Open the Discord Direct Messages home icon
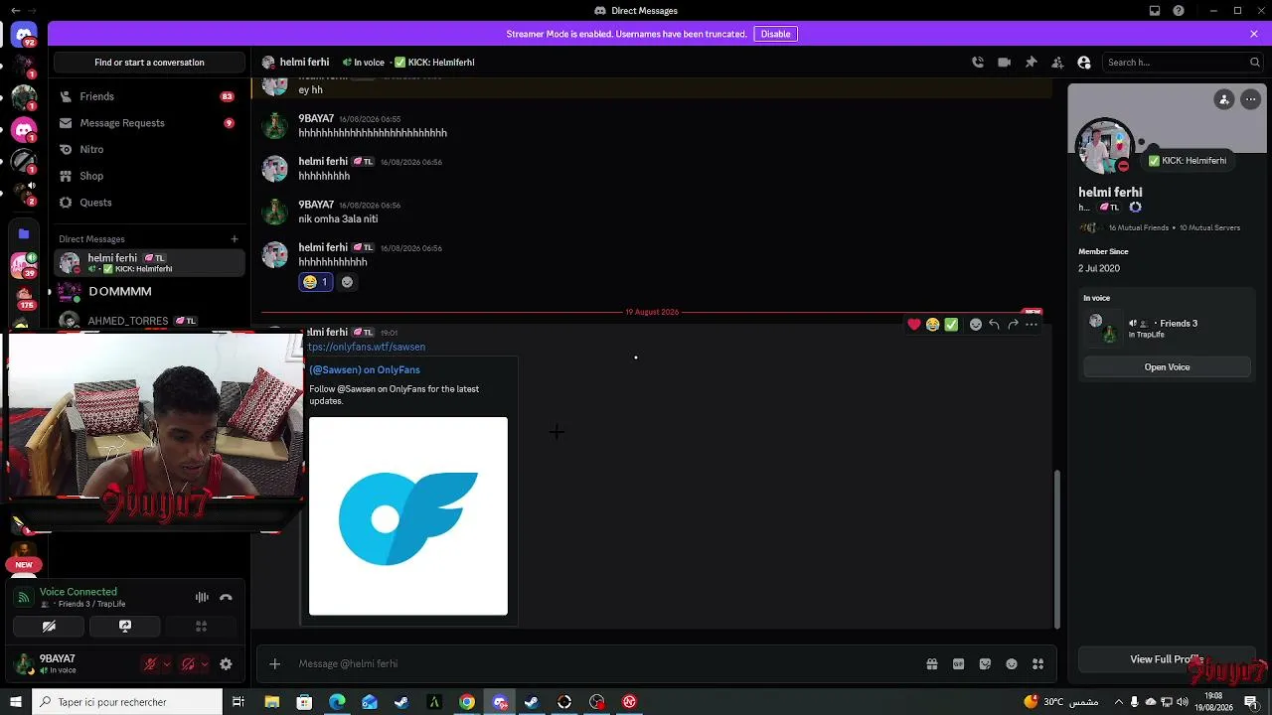Screen dimensions: 1272x715 pos(24,36)
